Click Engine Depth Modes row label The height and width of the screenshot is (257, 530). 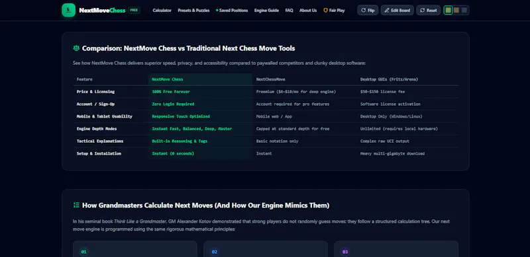click(x=97, y=129)
